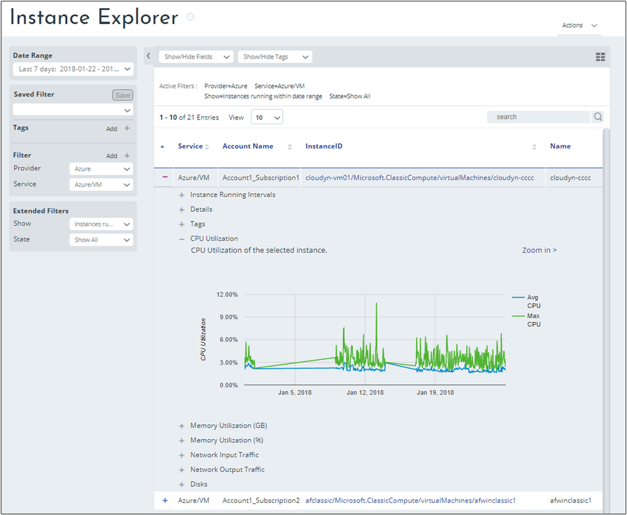The width and height of the screenshot is (627, 515).
Task: Expand Memory Utilization (%) section
Action: (182, 441)
